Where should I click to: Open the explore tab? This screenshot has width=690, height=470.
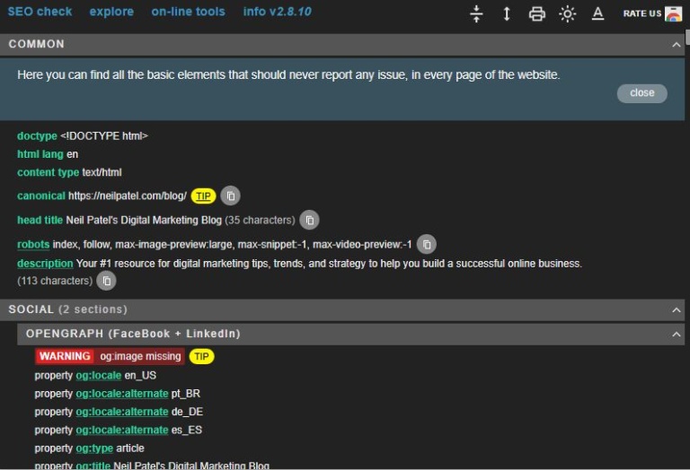point(111,12)
